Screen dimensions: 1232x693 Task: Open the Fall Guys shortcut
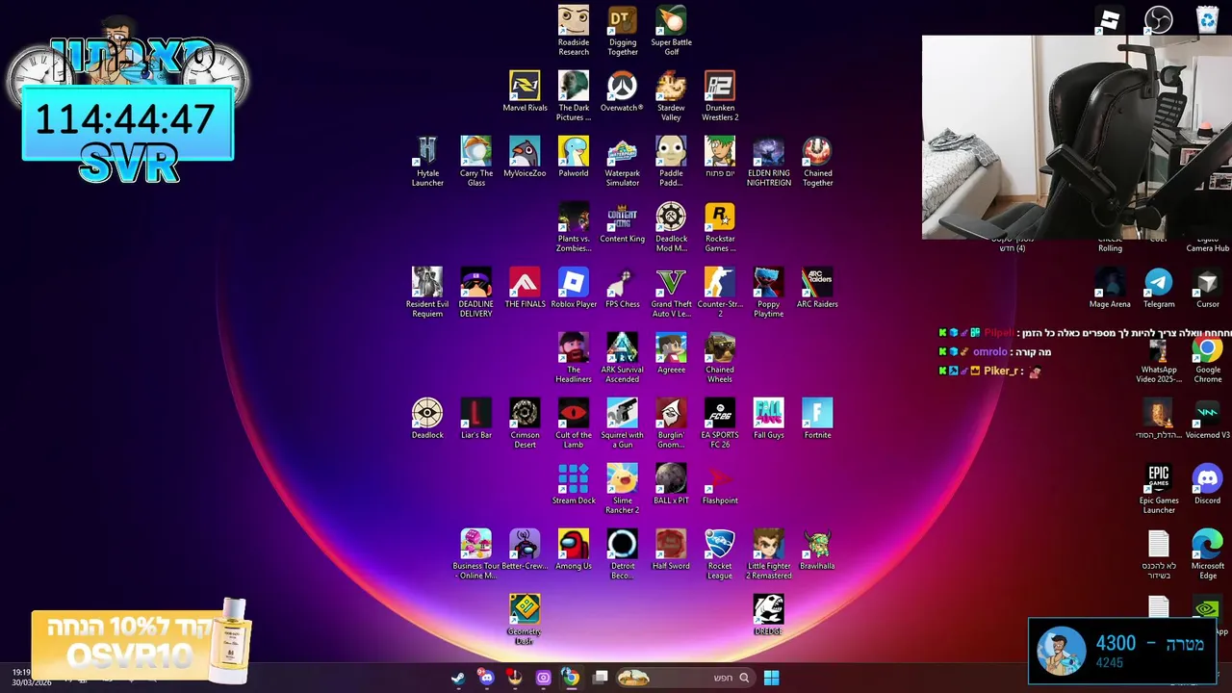768,413
